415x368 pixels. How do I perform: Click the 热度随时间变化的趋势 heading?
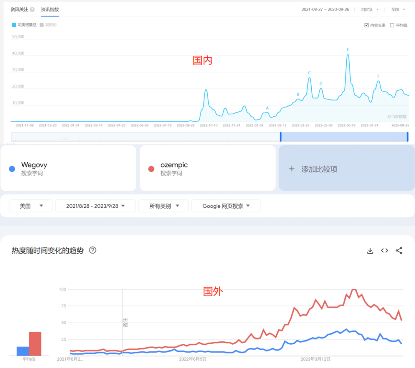tap(48, 250)
